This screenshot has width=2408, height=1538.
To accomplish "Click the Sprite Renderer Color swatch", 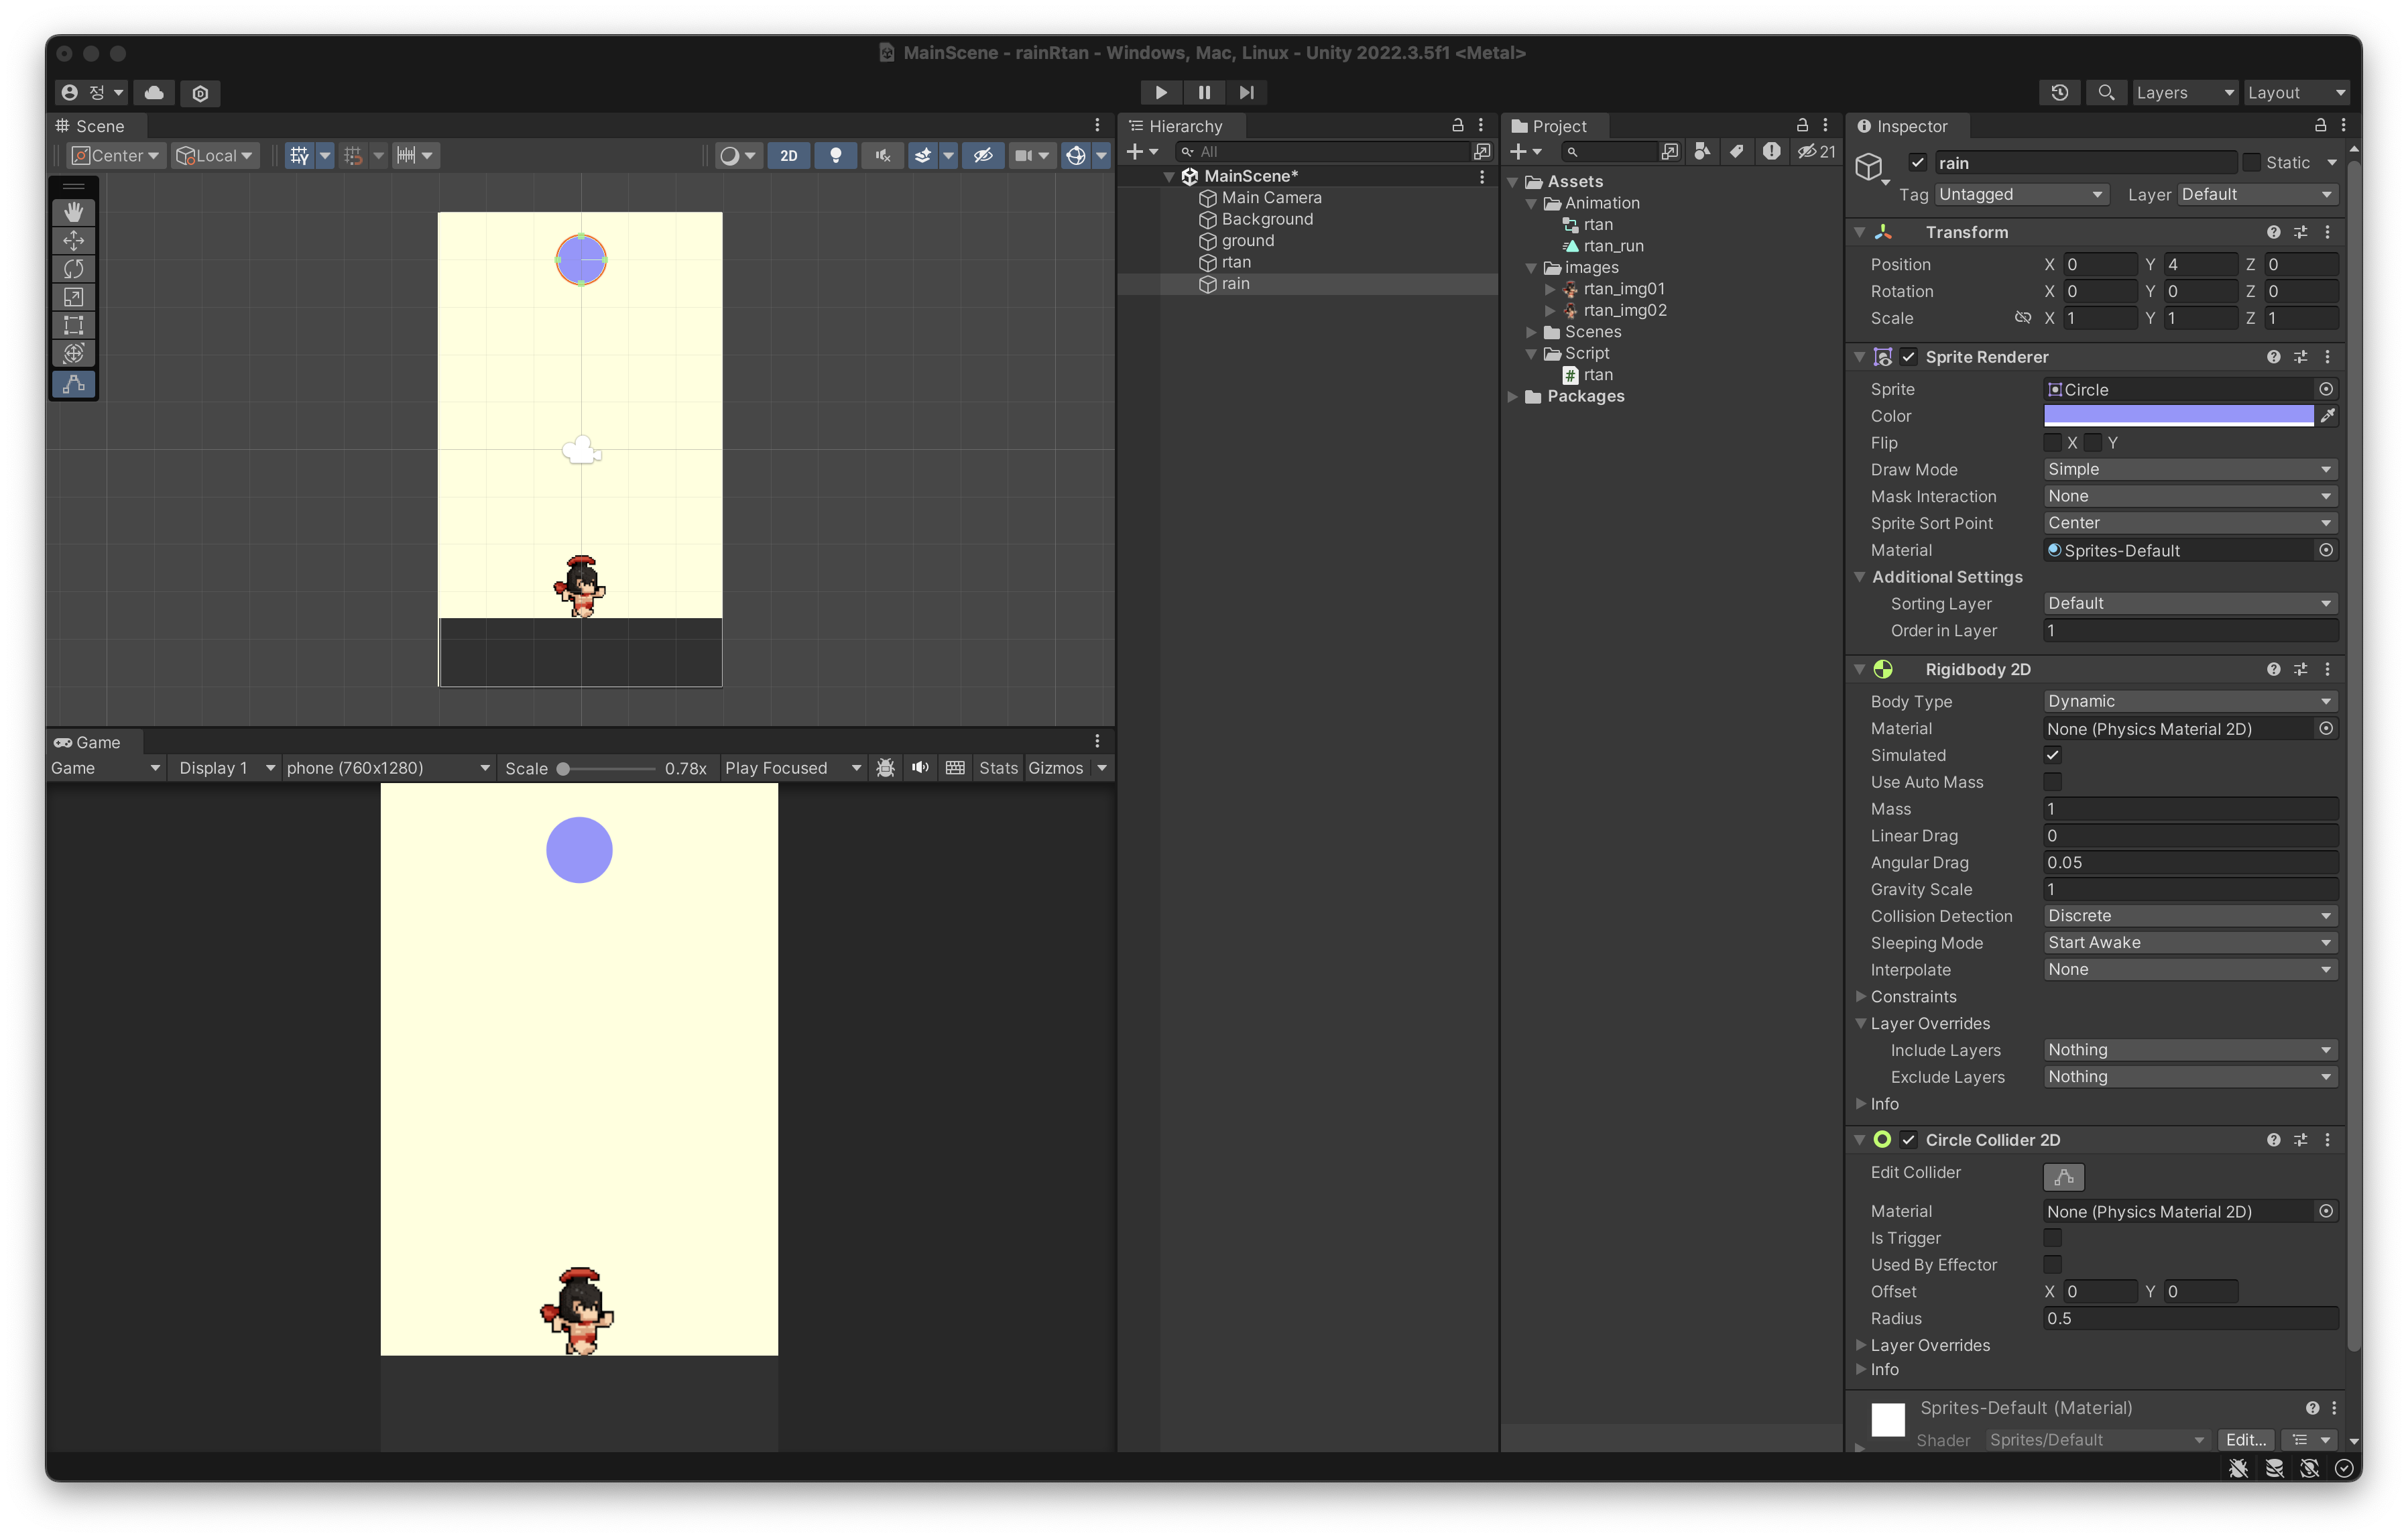I will [x=2179, y=416].
